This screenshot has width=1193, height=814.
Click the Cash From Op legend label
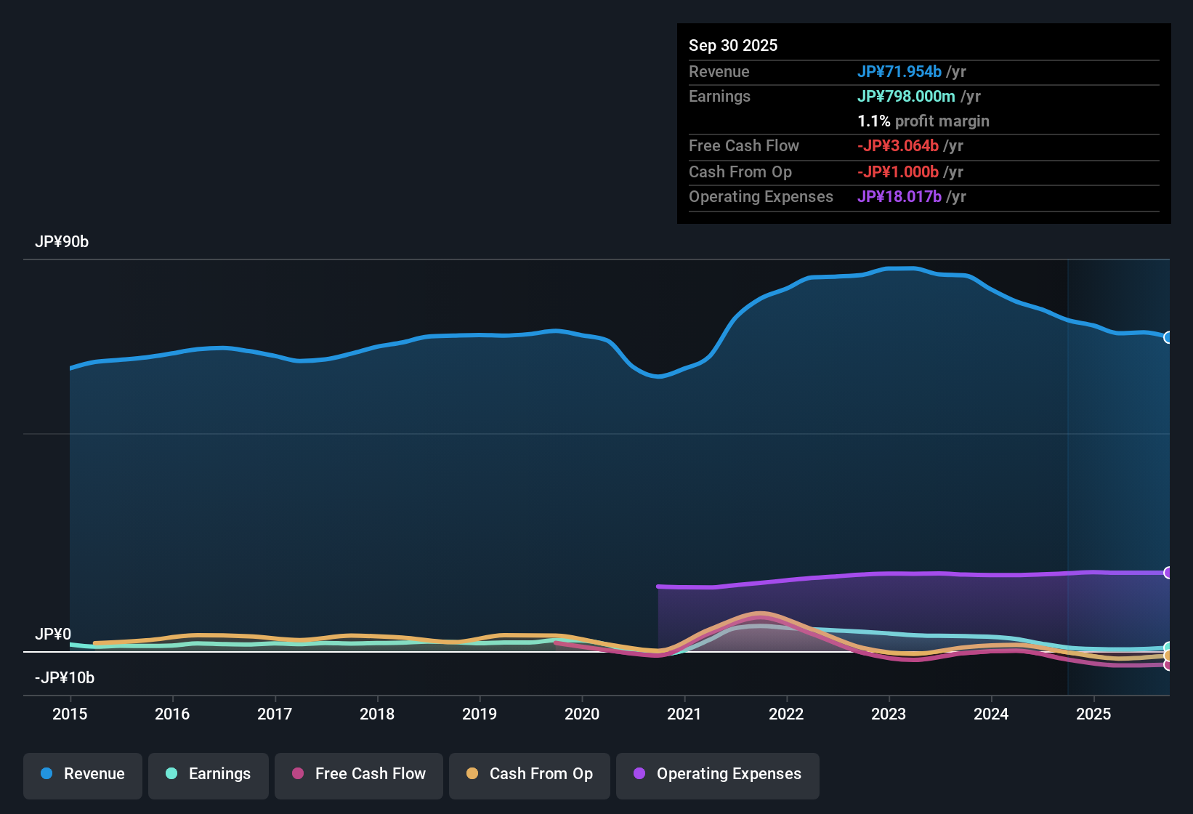pyautogui.click(x=541, y=774)
